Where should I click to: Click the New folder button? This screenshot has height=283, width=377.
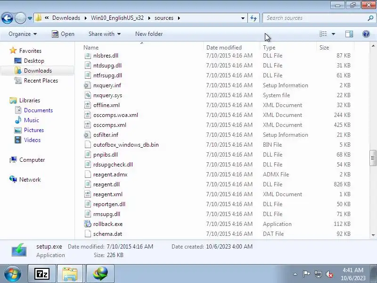[149, 34]
